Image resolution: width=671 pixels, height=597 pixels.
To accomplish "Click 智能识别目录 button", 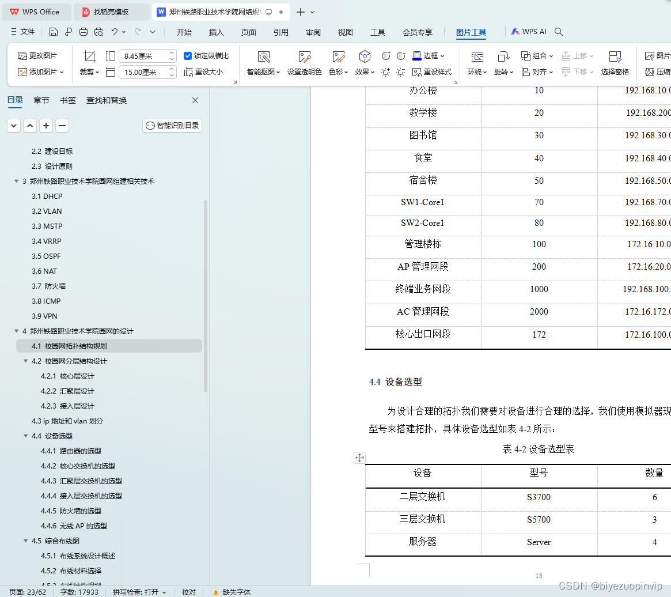I will (x=172, y=126).
